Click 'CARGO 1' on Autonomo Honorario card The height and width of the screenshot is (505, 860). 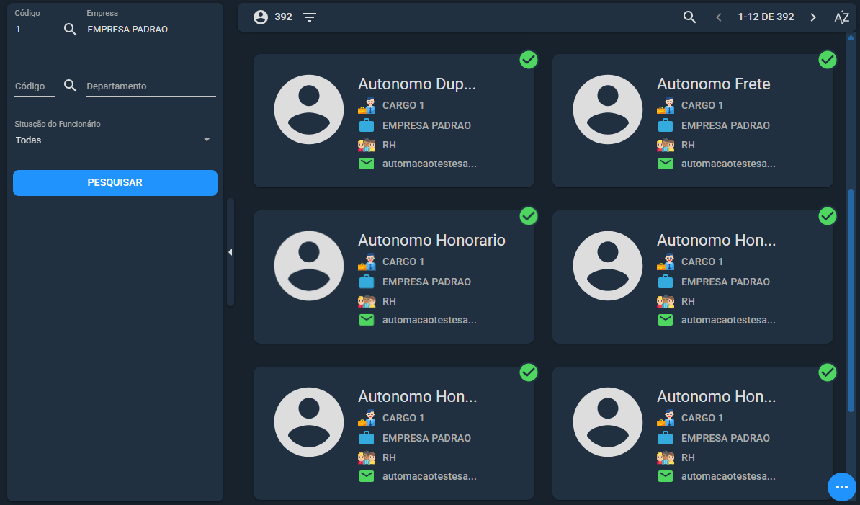click(x=403, y=262)
